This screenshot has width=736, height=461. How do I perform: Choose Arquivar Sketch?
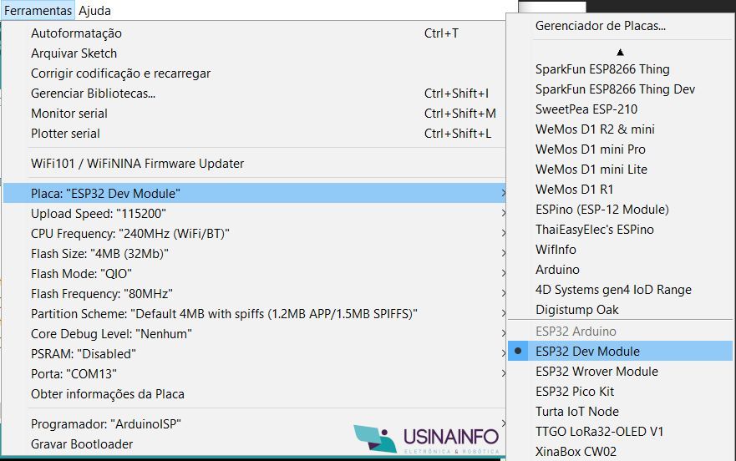click(x=254, y=53)
